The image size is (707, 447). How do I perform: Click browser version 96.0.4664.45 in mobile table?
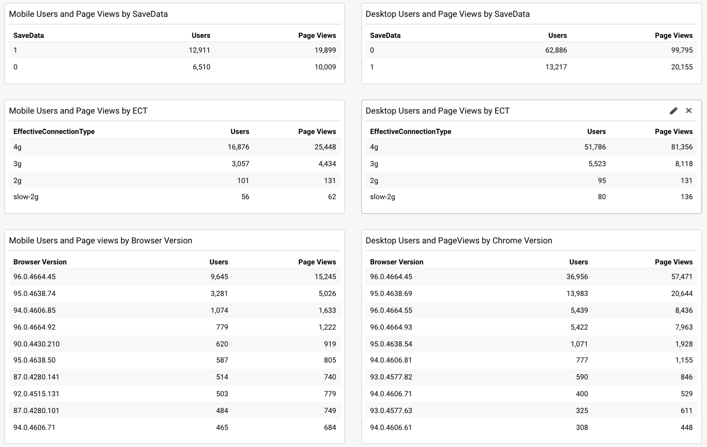(x=34, y=277)
